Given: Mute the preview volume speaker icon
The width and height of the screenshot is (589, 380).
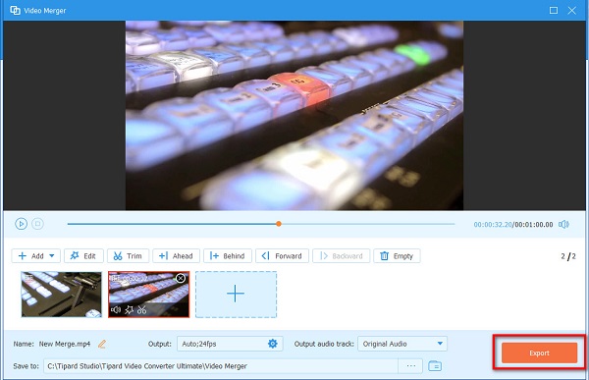Looking at the screenshot, I should (x=563, y=225).
